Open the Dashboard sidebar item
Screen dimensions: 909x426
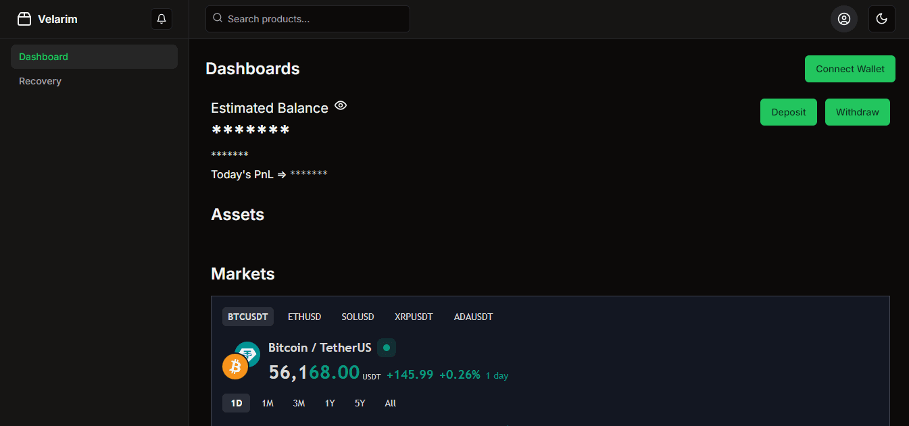tap(94, 57)
